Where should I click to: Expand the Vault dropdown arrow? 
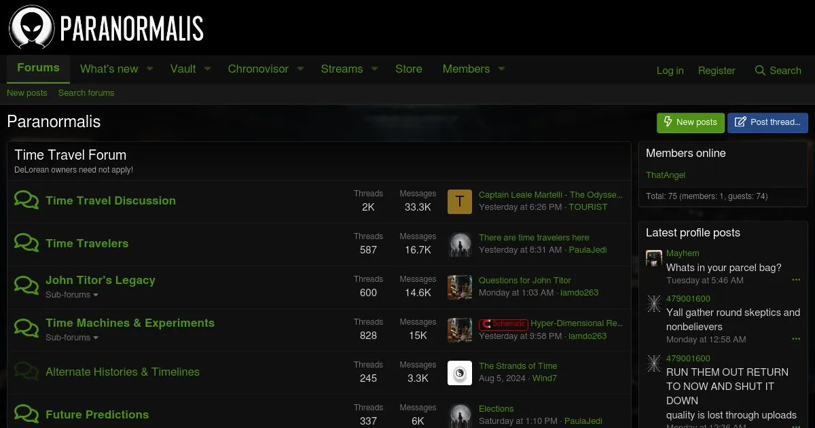207,69
